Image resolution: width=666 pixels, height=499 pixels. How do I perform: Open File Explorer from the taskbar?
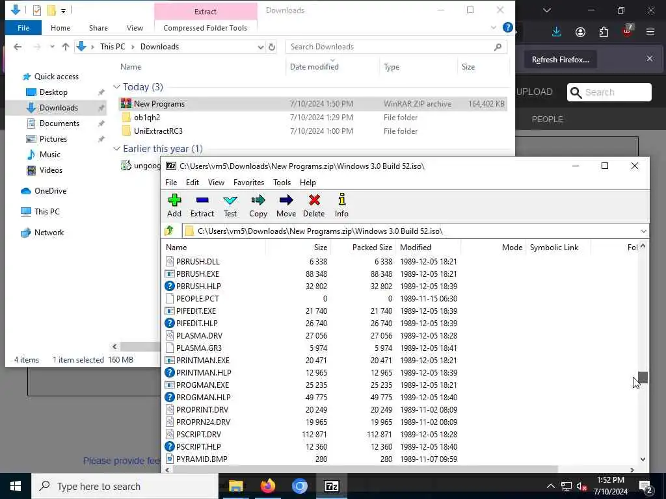(x=235, y=486)
